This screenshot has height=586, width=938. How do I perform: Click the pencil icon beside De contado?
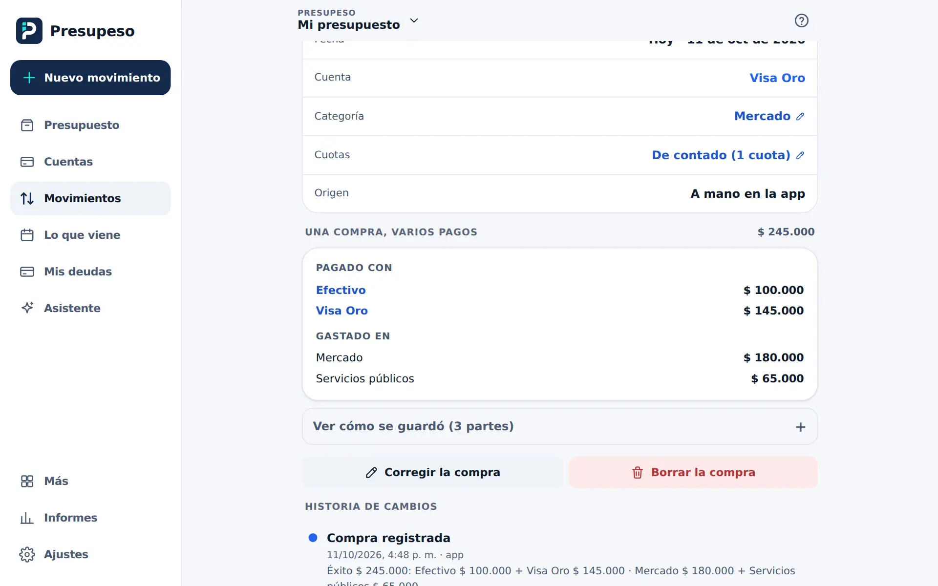(800, 155)
